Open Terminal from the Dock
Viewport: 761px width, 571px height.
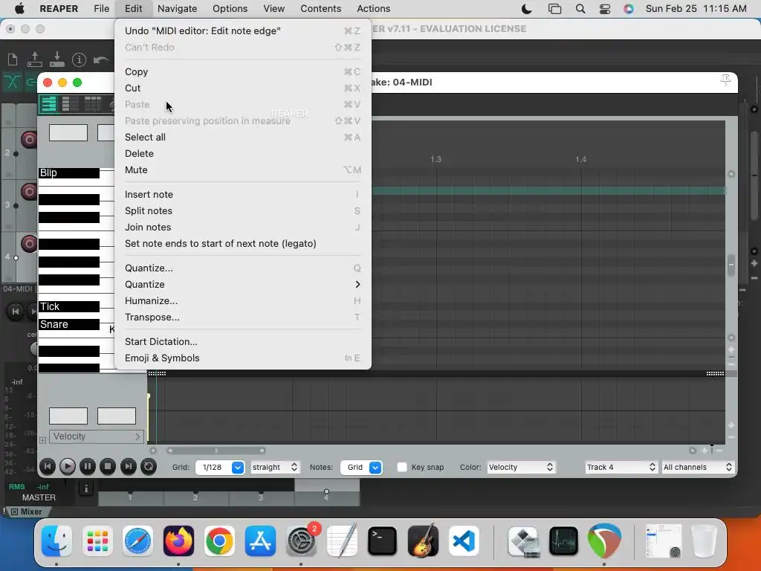tap(382, 541)
